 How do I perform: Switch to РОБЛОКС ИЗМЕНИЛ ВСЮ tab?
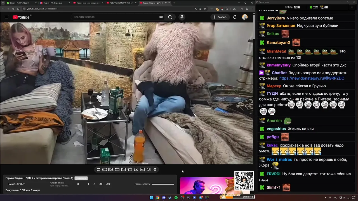coord(121,3)
